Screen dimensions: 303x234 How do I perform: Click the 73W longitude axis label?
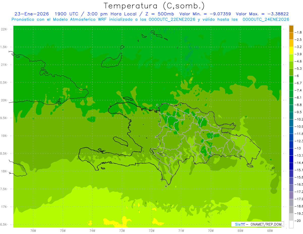[122, 231]
